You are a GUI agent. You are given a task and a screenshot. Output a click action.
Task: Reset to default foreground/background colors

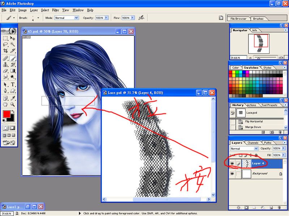[x=4, y=121]
